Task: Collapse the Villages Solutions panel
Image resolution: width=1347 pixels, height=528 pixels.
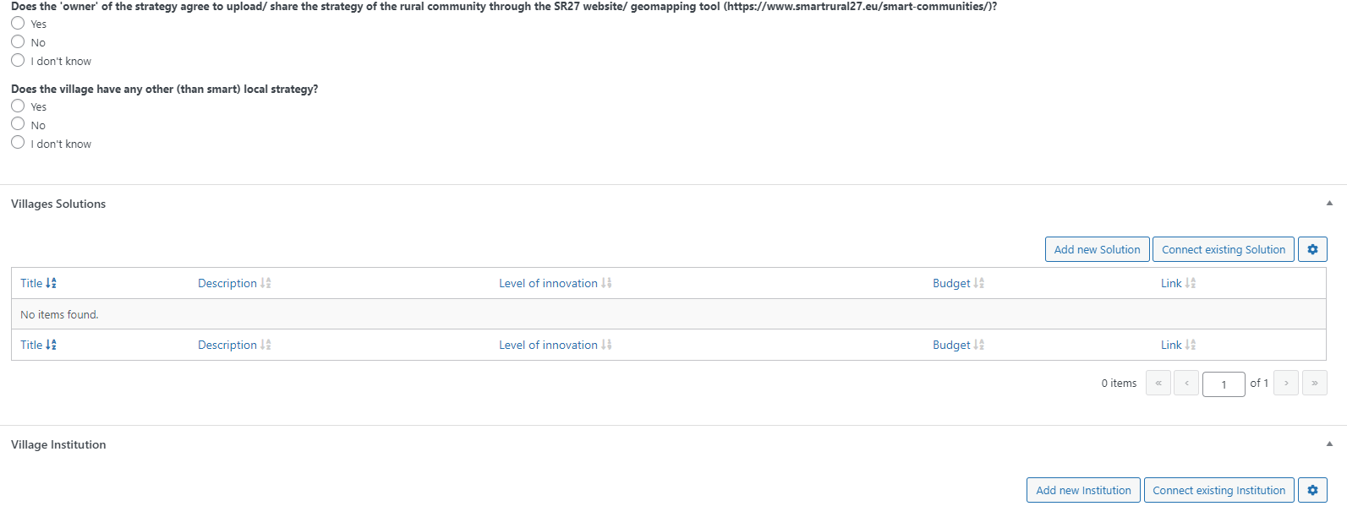Action: pos(1329,203)
